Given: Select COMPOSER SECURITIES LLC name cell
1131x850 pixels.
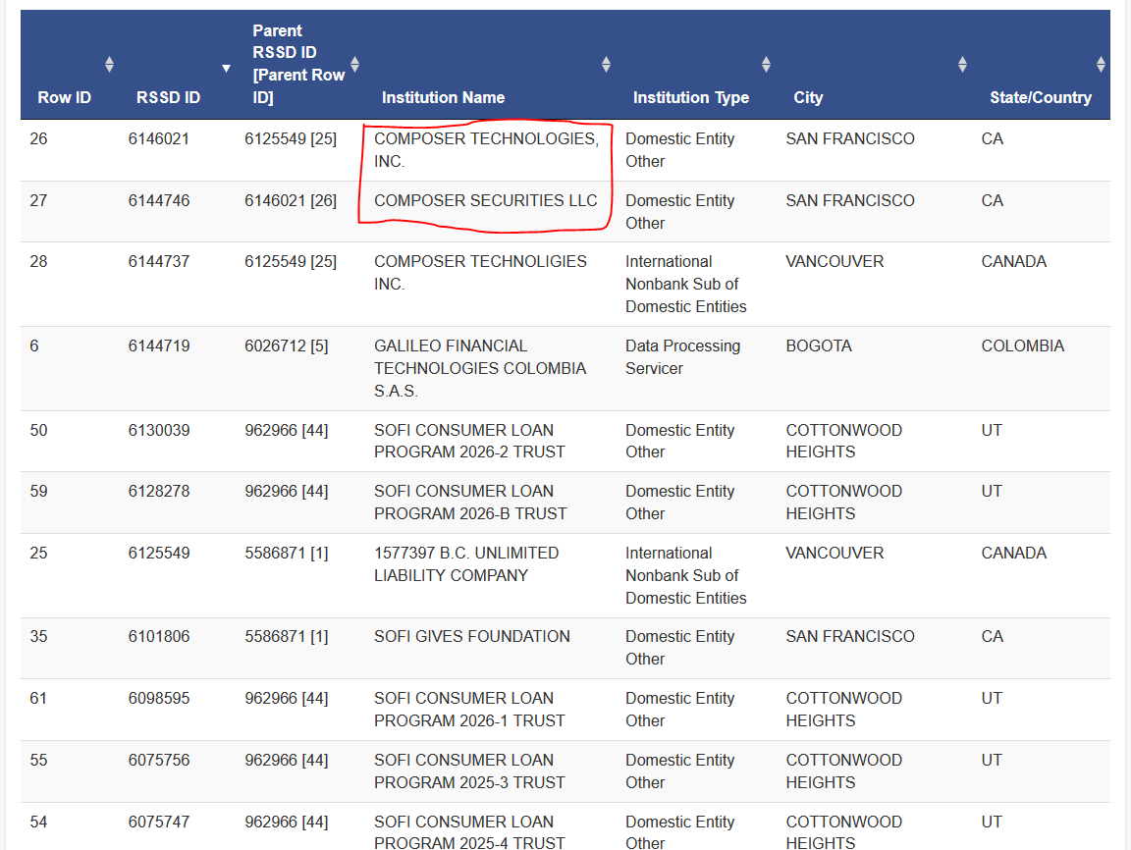Looking at the screenshot, I should 485,200.
